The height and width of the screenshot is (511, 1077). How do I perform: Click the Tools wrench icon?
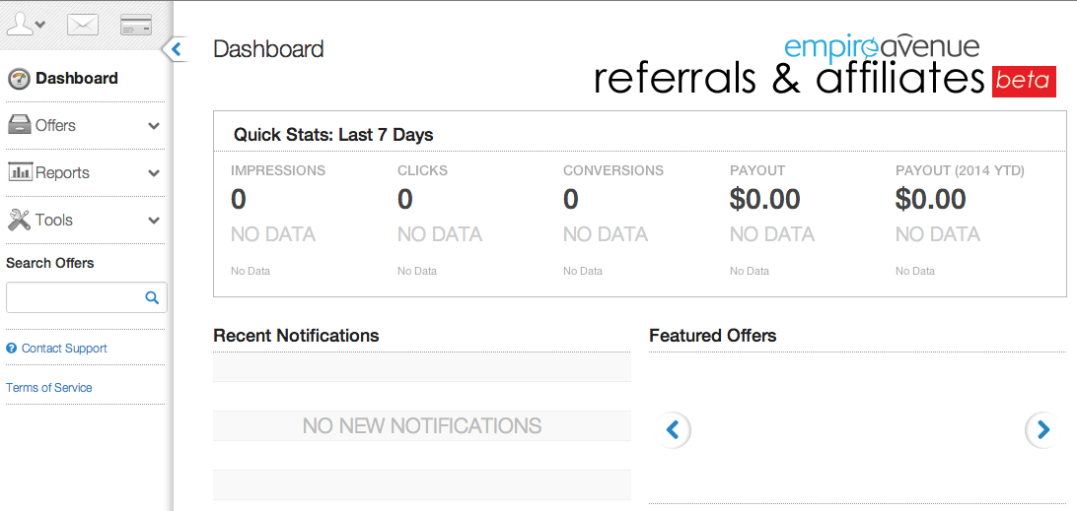pos(19,220)
